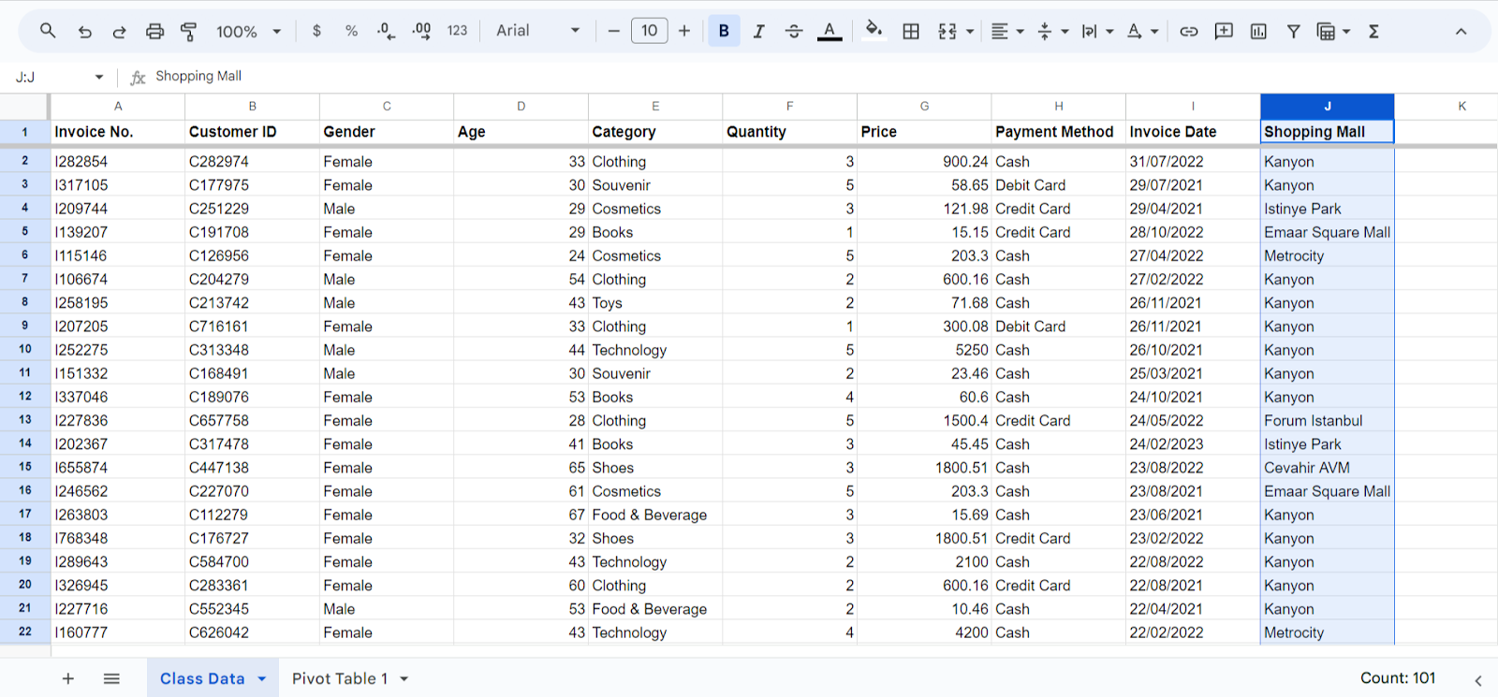Switch to the Pivot Table 1 sheet tab
The image size is (1498, 697).
(339, 678)
